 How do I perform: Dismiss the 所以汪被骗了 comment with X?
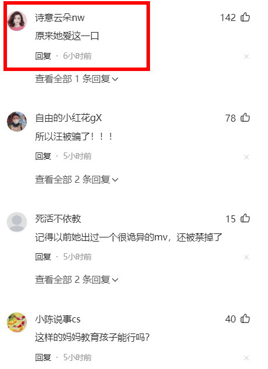tap(246, 157)
